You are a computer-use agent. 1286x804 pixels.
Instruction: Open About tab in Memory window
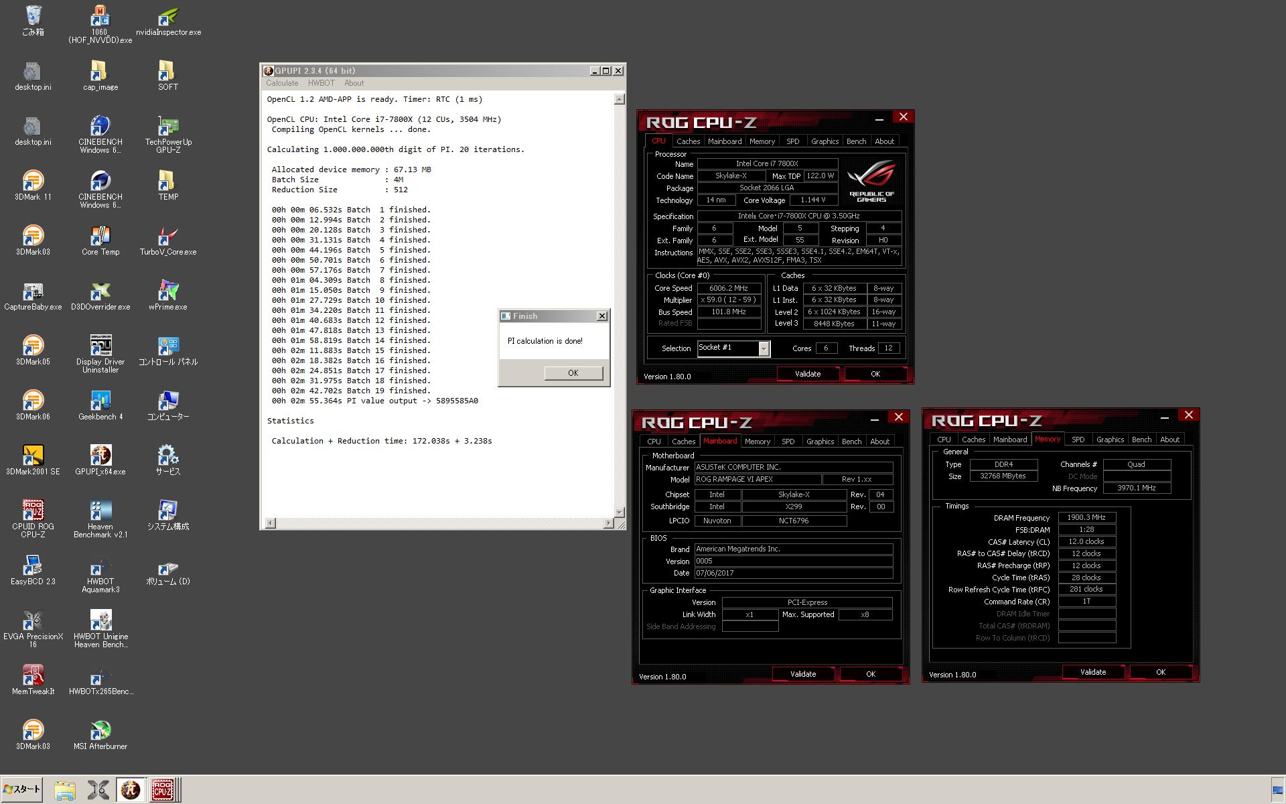[1169, 440]
